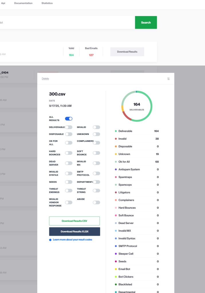Switch on the Abuse filter toggle
The width and height of the screenshot is (205, 293).
point(96,202)
